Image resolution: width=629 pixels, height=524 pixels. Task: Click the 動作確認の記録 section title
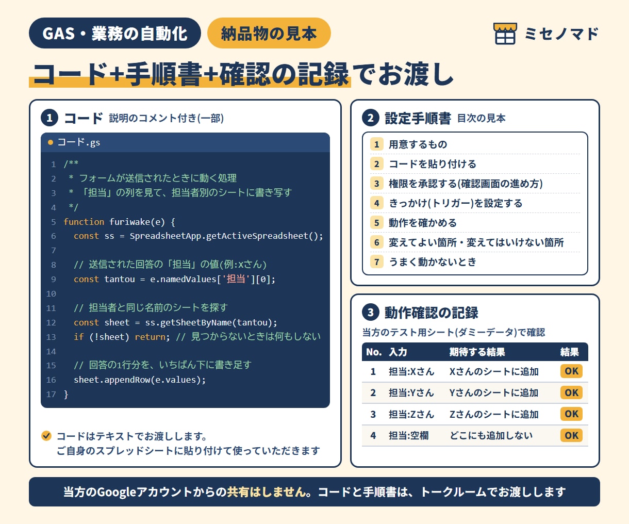point(432,313)
